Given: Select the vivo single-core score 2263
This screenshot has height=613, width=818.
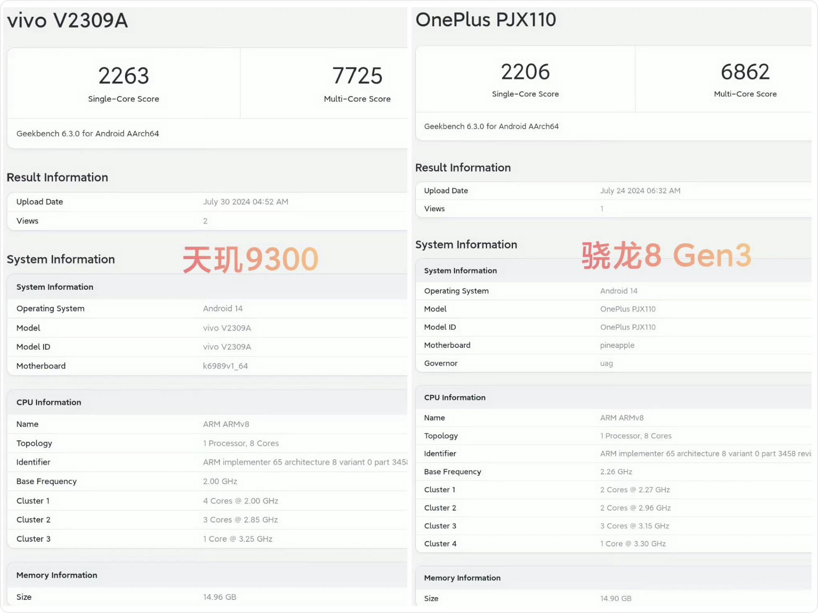Looking at the screenshot, I should (x=123, y=76).
